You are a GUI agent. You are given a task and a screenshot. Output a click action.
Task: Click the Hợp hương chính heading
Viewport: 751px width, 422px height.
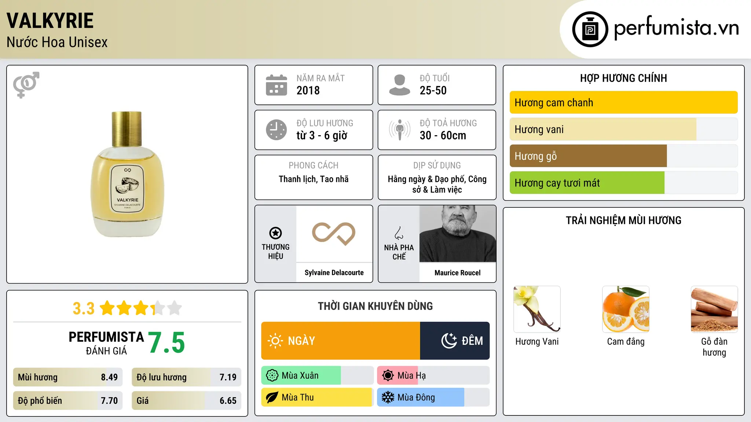[x=623, y=78]
